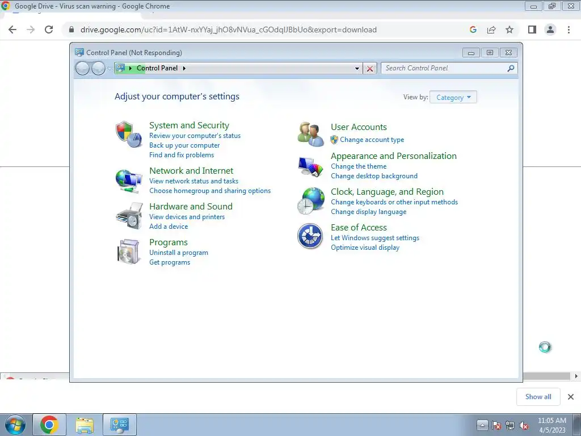Open the Chrome profile avatar
This screenshot has height=436, width=581.
(550, 30)
